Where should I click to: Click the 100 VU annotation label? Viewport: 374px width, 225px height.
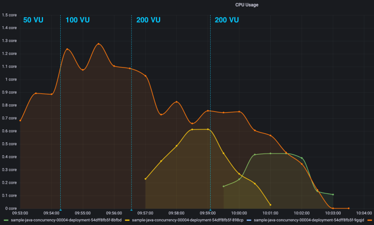pos(77,20)
